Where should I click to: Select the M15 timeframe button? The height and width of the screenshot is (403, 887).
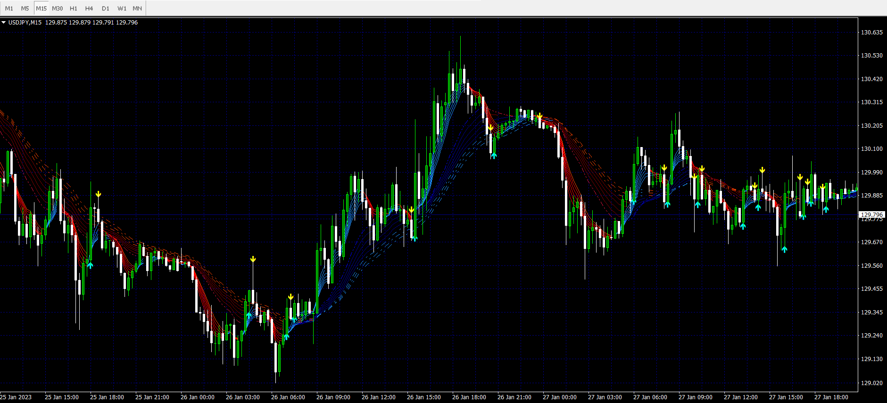coord(41,8)
